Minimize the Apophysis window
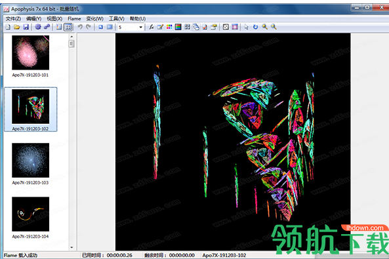The width and height of the screenshot is (389, 259). click(x=356, y=7)
